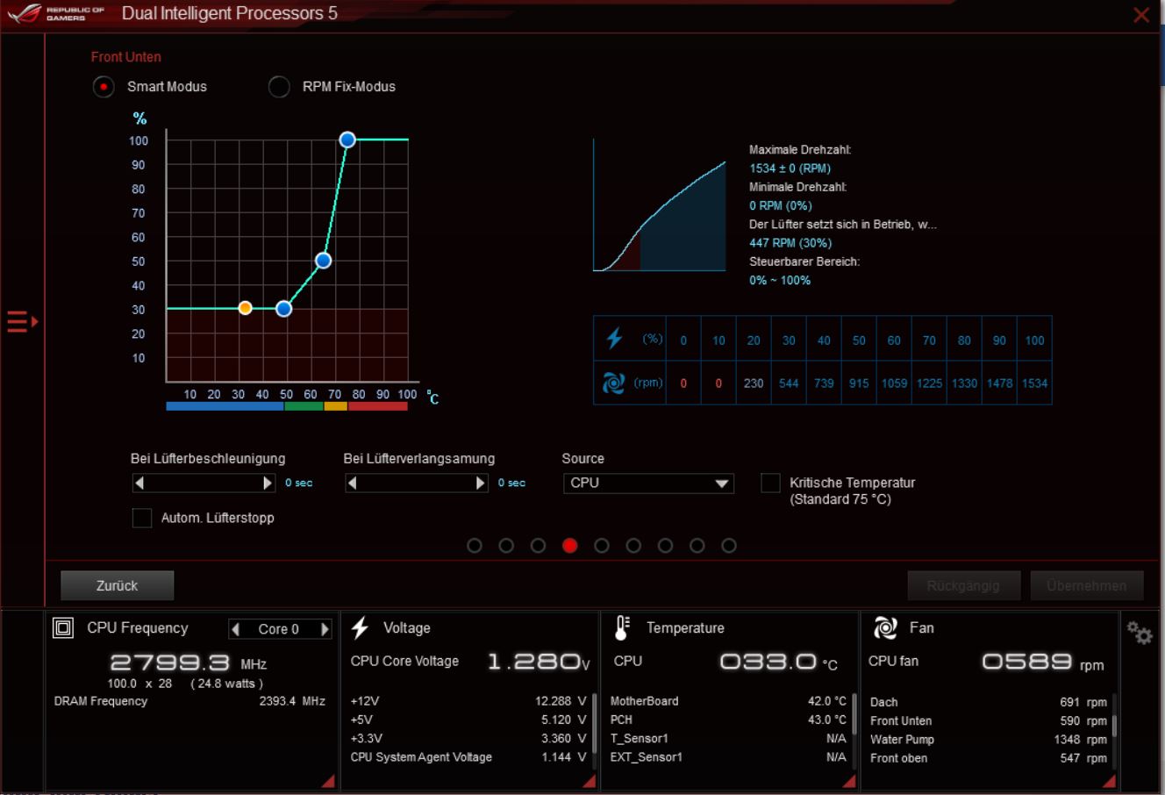
Task: Click the Lüfterbeschleunigung slider track
Action: (204, 483)
